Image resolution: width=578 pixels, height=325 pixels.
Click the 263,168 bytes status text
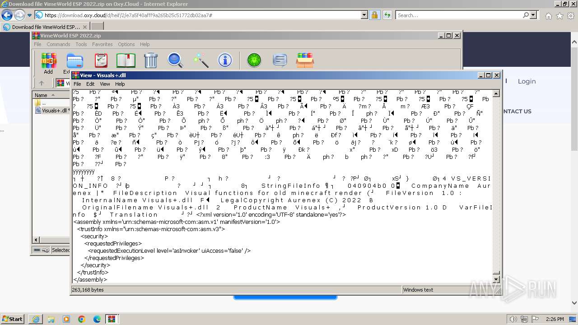coord(88,290)
